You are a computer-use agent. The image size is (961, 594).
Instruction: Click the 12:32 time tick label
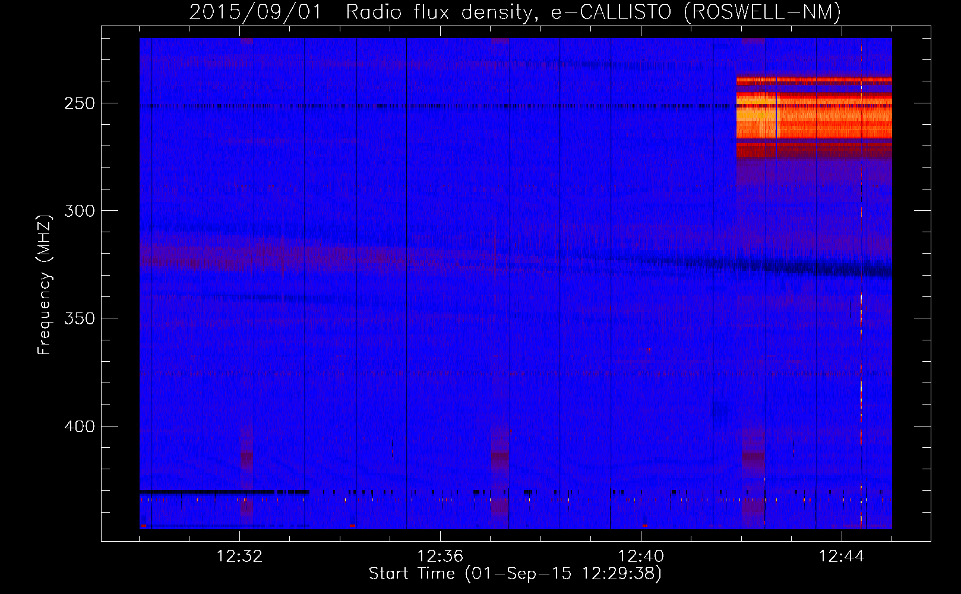tap(239, 557)
